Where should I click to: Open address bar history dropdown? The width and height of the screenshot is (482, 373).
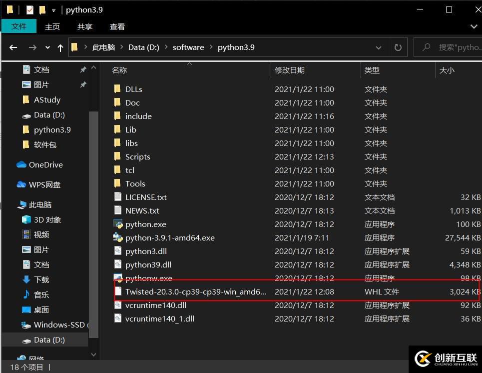click(x=379, y=47)
